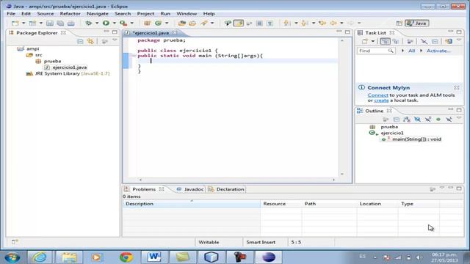This screenshot has width=470, height=264.
Task: Click the Open Type toolbar icon
Action: (x=181, y=23)
